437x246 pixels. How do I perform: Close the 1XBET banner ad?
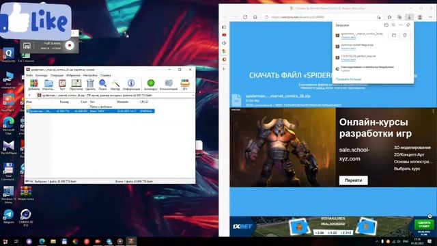point(429,216)
